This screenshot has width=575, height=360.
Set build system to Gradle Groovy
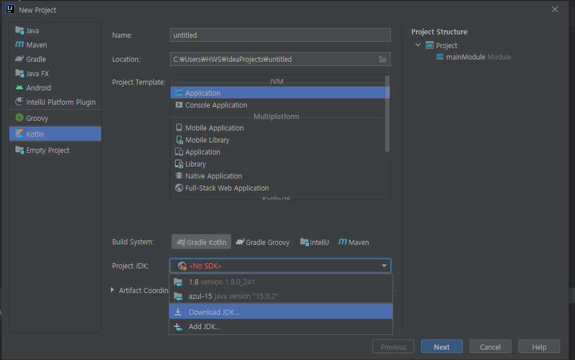(263, 242)
